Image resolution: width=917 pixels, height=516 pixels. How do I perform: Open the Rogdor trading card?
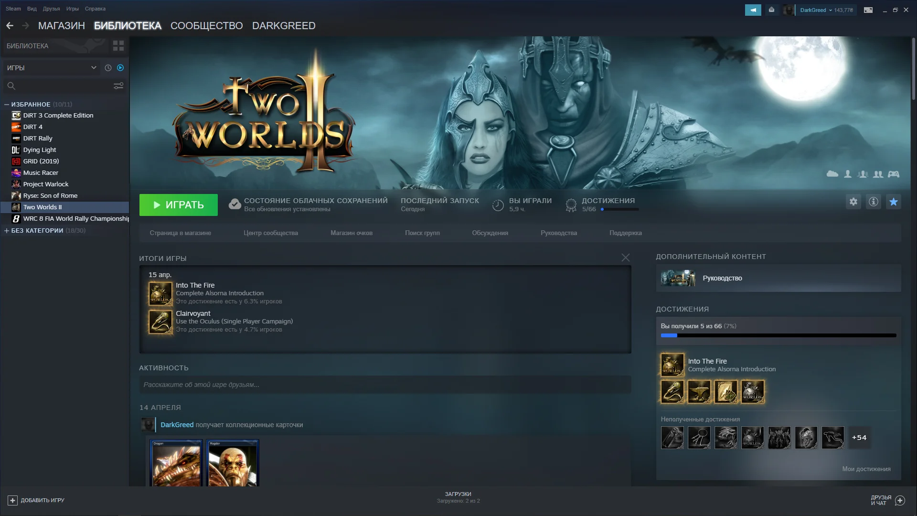(x=233, y=463)
